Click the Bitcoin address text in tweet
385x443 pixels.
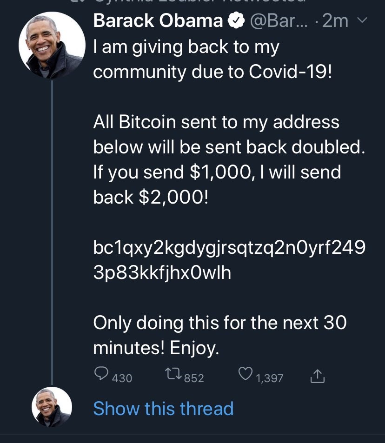click(229, 260)
